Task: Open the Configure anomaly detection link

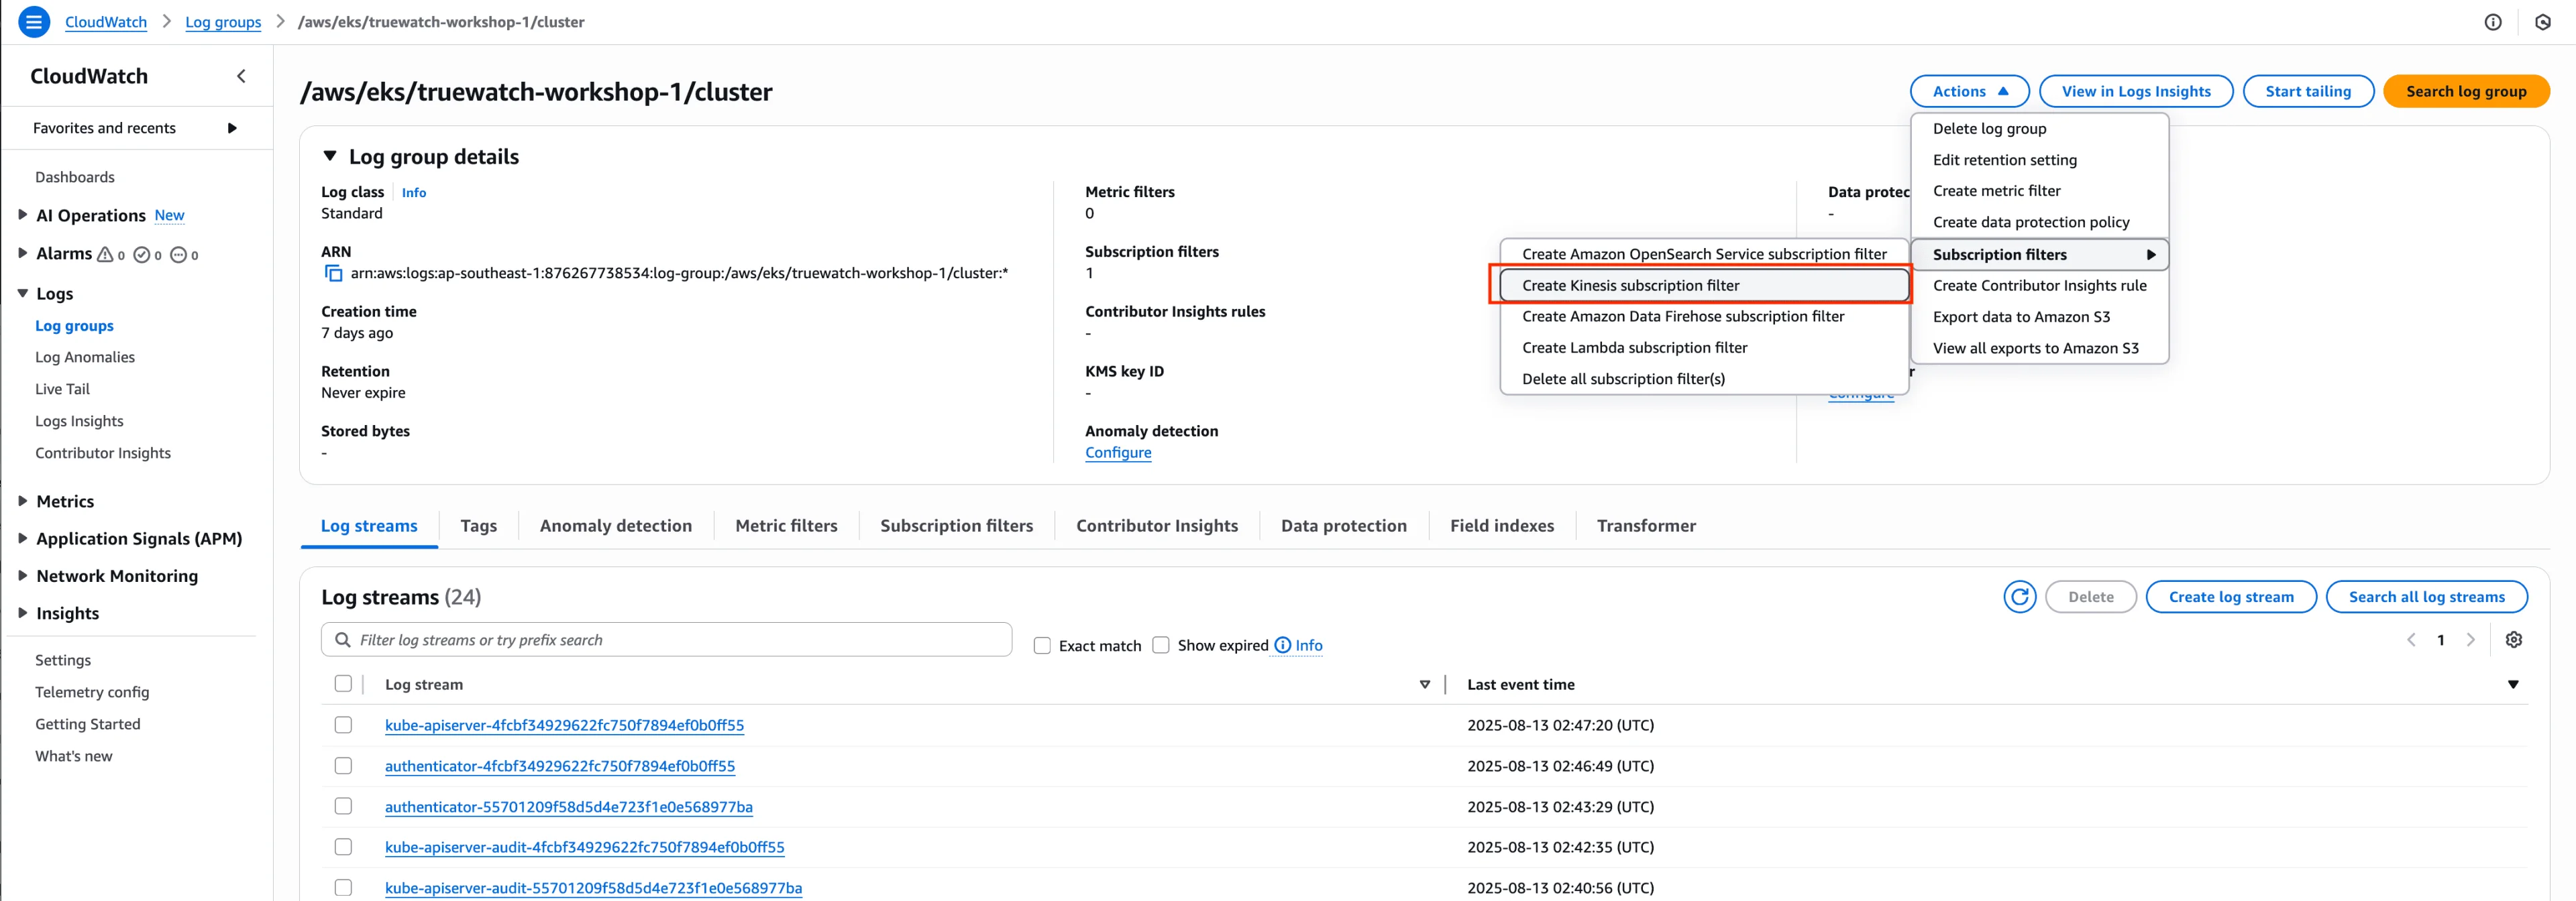Action: (1117, 453)
